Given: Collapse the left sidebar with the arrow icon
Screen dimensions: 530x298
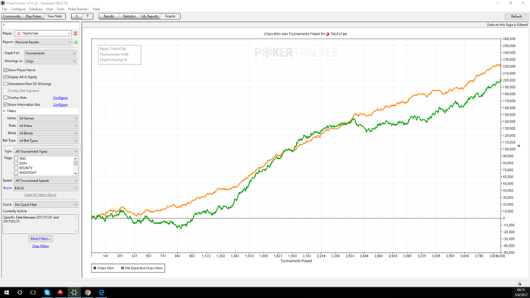Looking at the screenshot, I should tap(4, 25).
